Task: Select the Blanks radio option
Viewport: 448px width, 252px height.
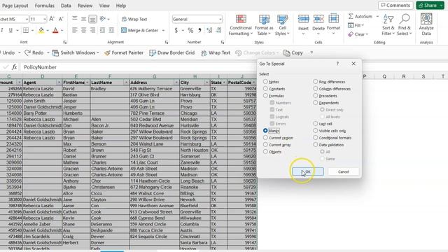Action: [265, 131]
